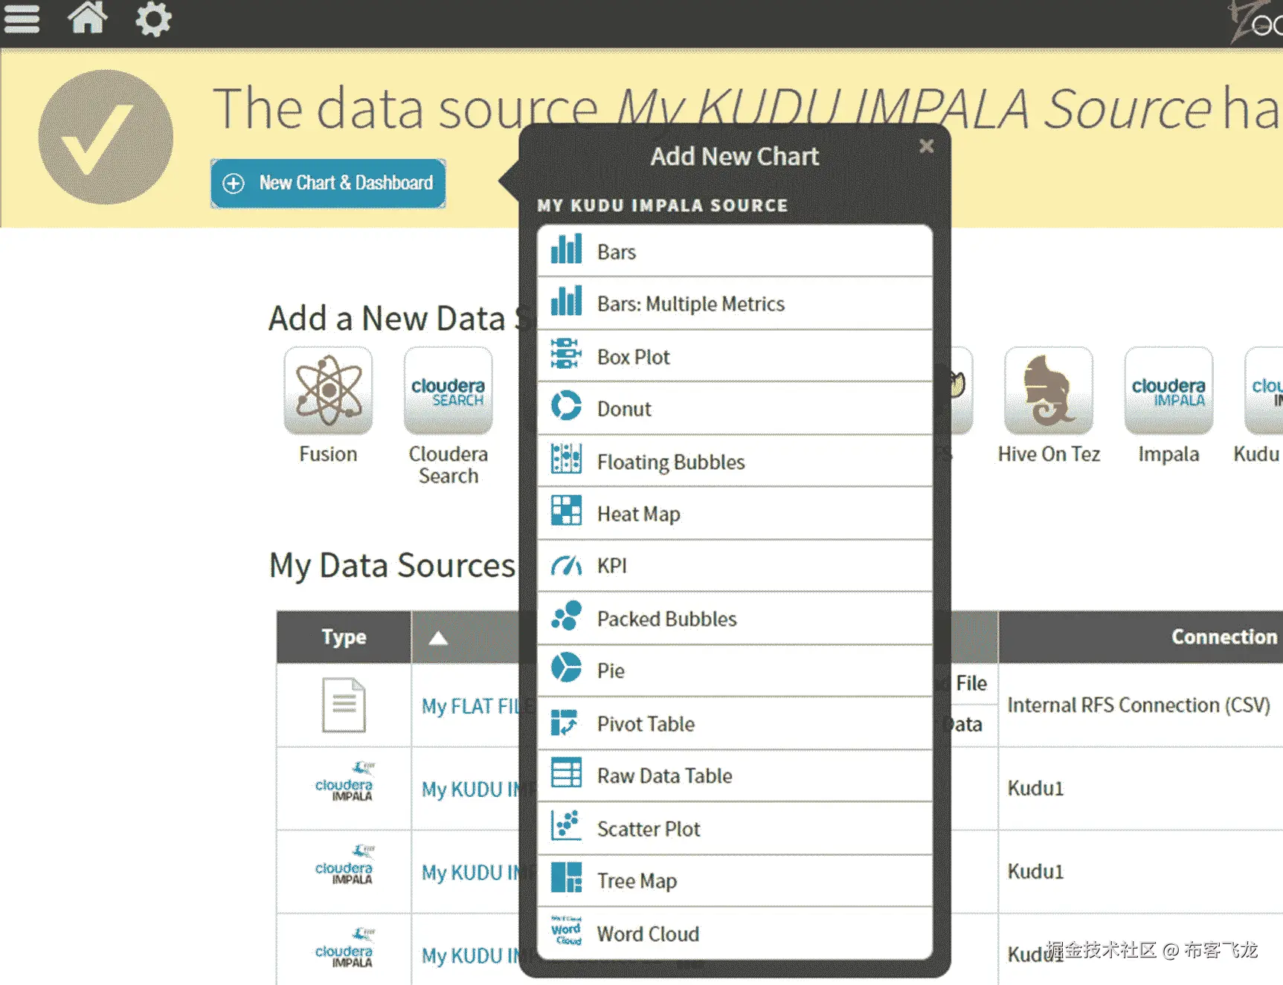Click the Pie chart icon
Screen dimensions: 1283x985
(566, 668)
